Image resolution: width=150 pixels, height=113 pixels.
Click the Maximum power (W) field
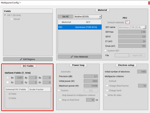pyautogui.click(x=91, y=86)
